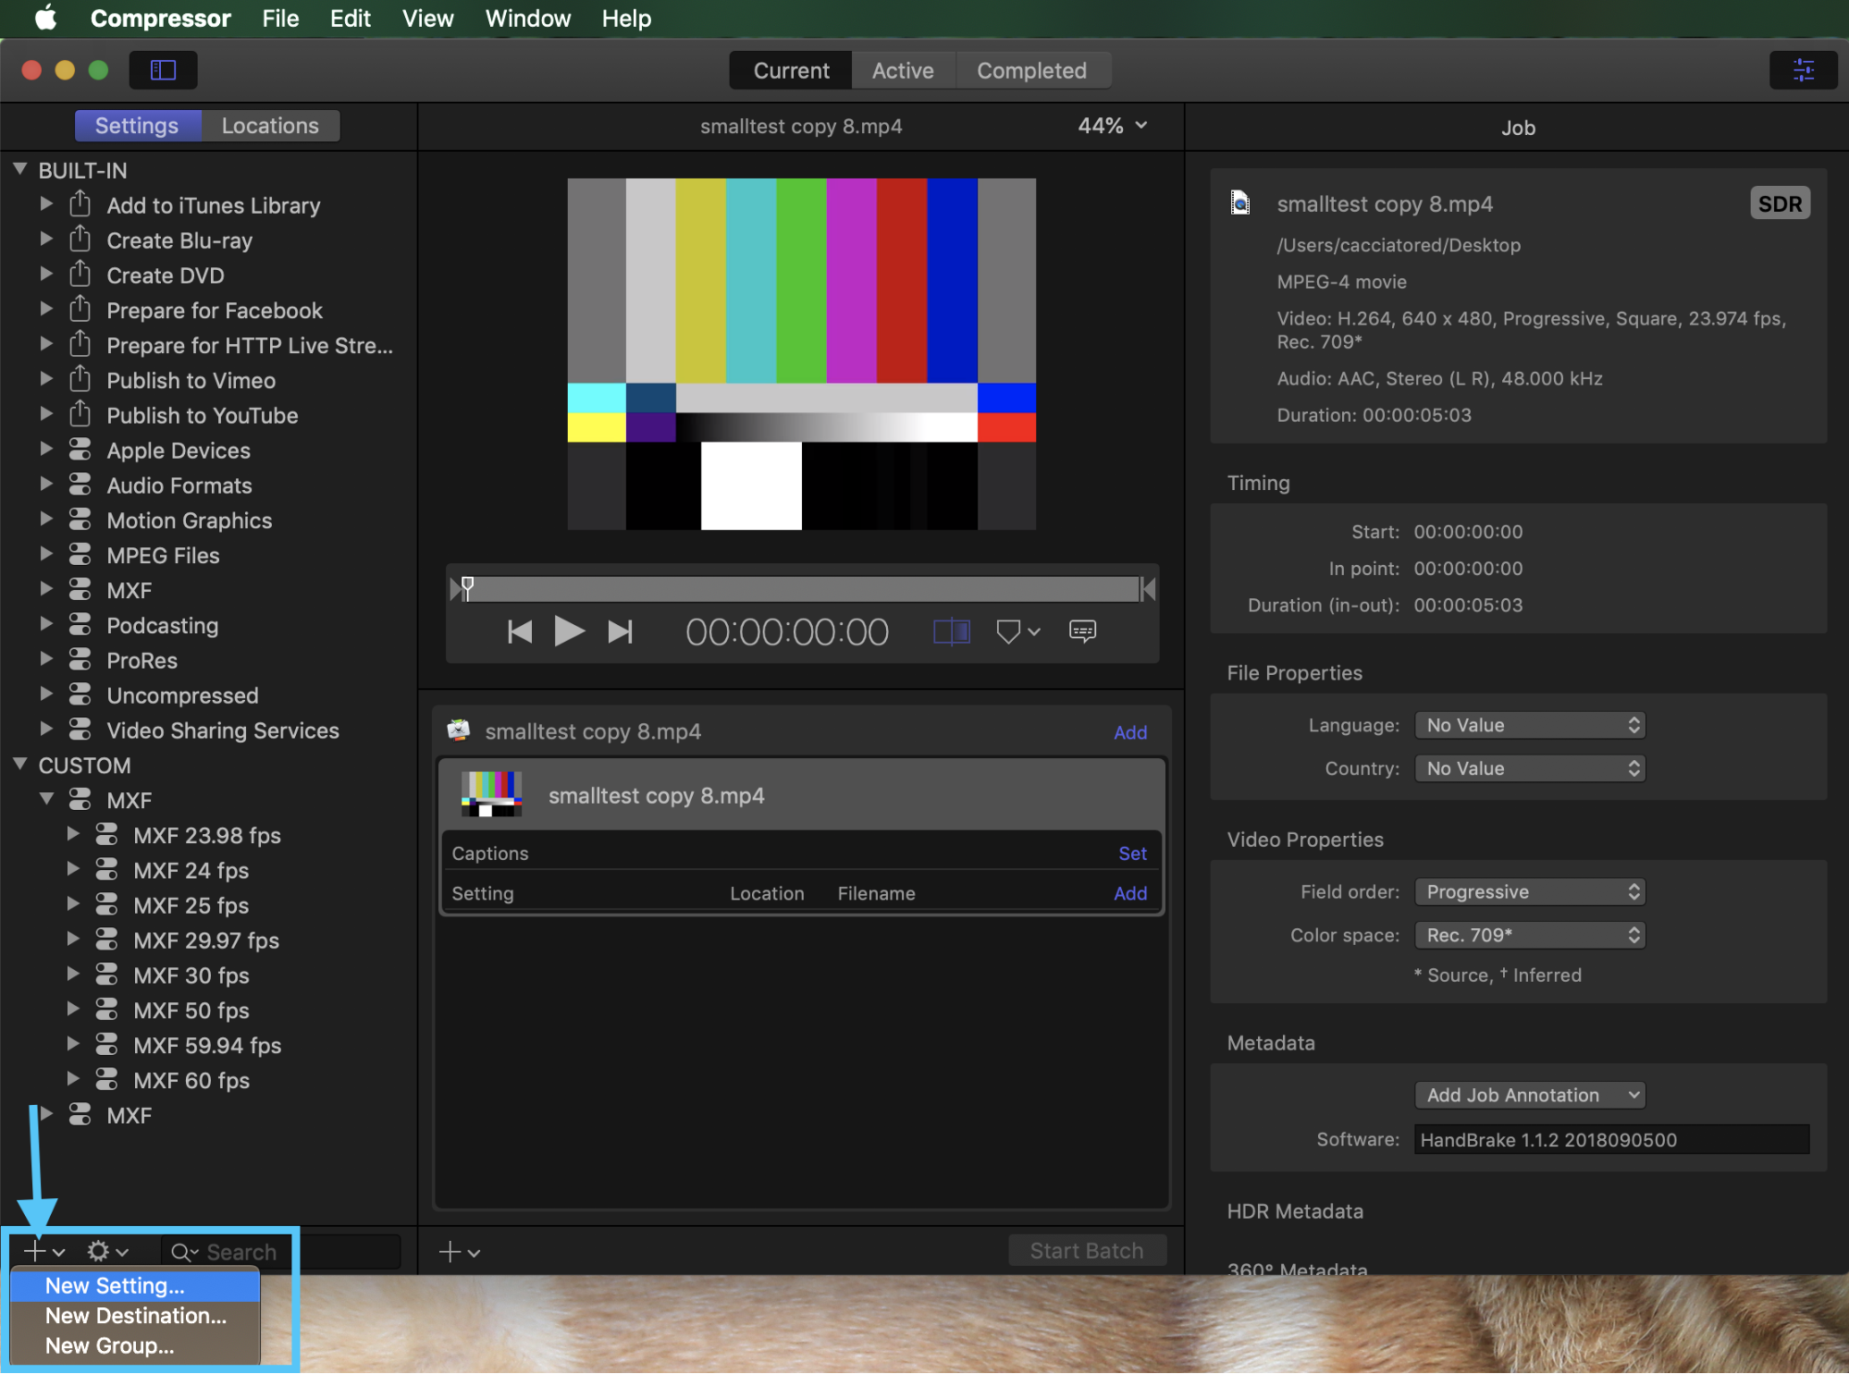Collapse the CUSTOM settings section
Image resolution: width=1849 pixels, height=1374 pixels.
tap(20, 764)
